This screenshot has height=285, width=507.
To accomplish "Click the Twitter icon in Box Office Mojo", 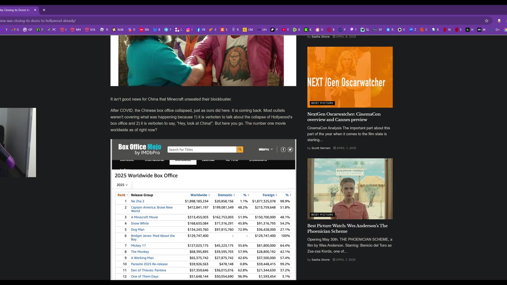I will (290, 150).
